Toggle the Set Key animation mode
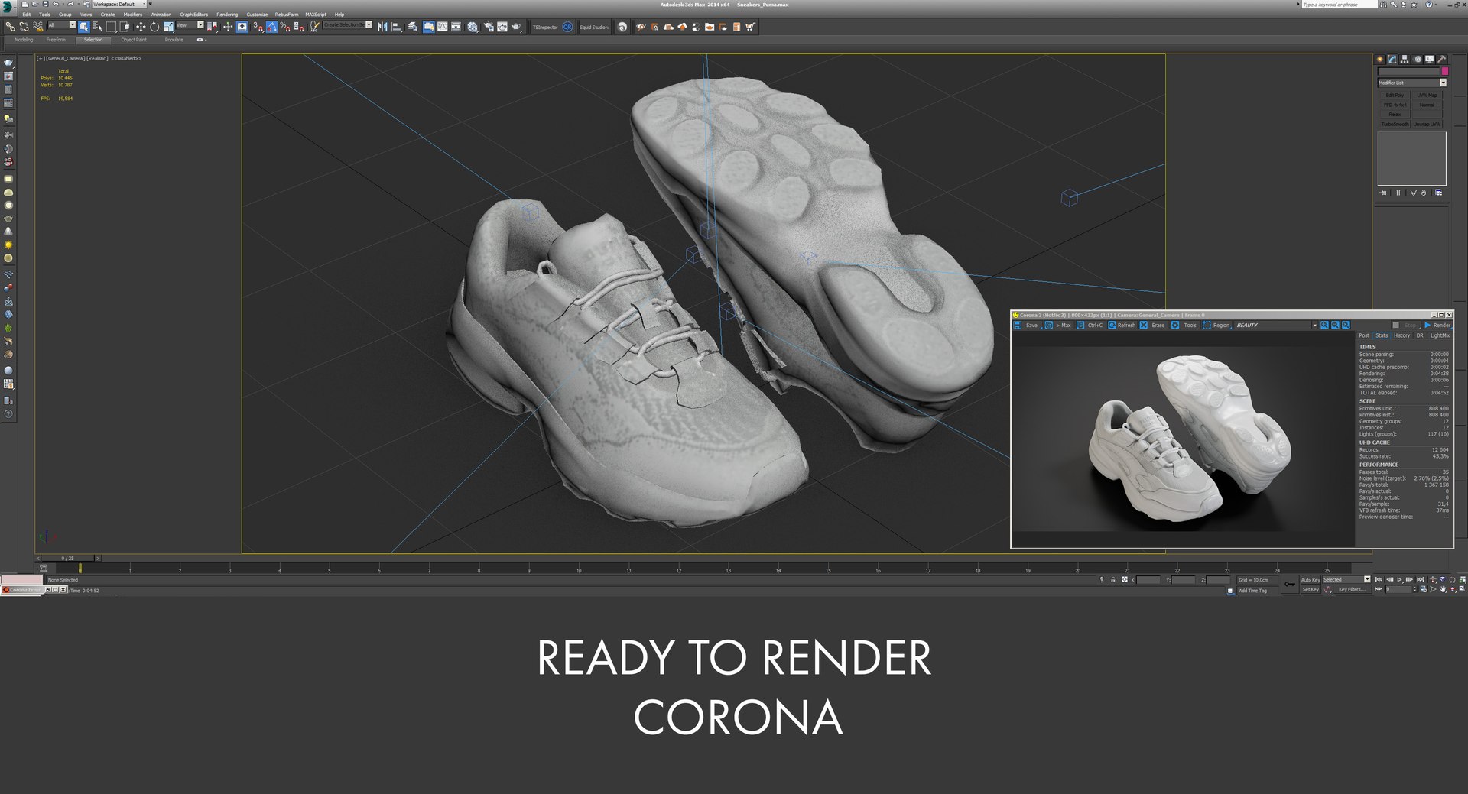1468x794 pixels. click(x=1310, y=589)
